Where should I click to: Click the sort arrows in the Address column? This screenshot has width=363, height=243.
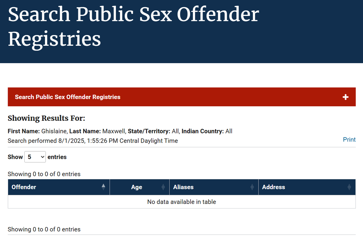pyautogui.click(x=349, y=187)
